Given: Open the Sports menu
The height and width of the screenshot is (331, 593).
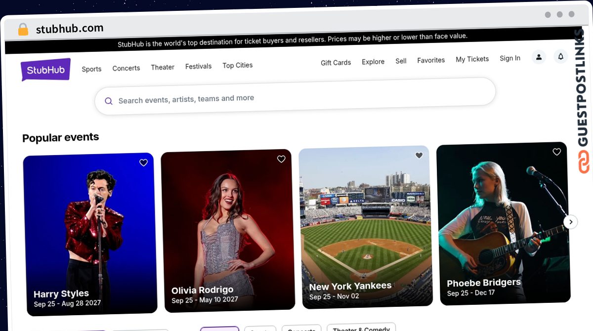Looking at the screenshot, I should (x=91, y=69).
